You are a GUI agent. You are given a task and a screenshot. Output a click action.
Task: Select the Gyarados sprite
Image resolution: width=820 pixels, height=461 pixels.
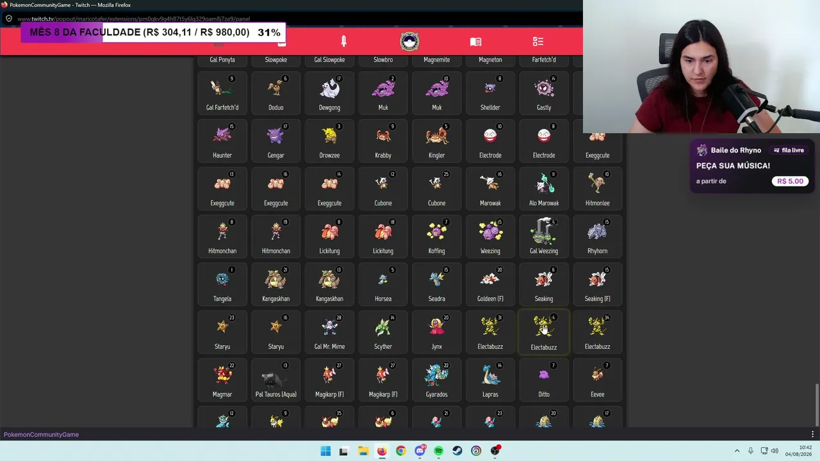tap(437, 375)
